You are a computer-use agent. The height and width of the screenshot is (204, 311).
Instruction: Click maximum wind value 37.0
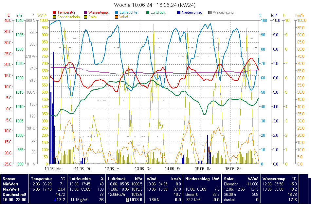coord(177,189)
